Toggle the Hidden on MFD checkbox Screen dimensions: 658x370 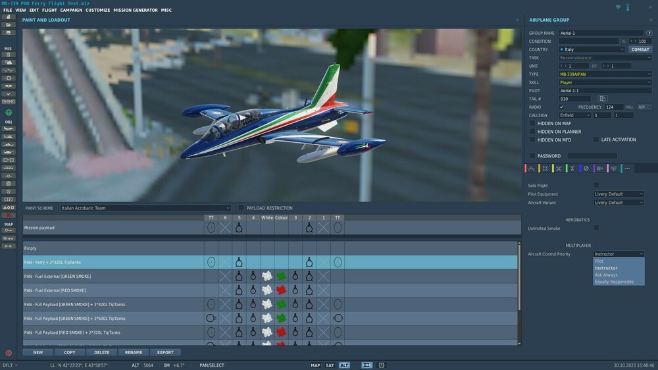pyautogui.click(x=532, y=140)
